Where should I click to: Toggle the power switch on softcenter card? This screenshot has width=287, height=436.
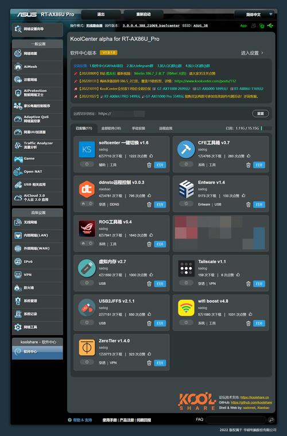[87, 164]
